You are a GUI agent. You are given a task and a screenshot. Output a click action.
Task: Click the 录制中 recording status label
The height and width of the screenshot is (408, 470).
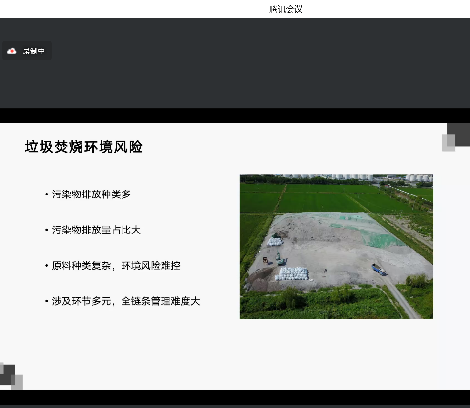coord(34,51)
